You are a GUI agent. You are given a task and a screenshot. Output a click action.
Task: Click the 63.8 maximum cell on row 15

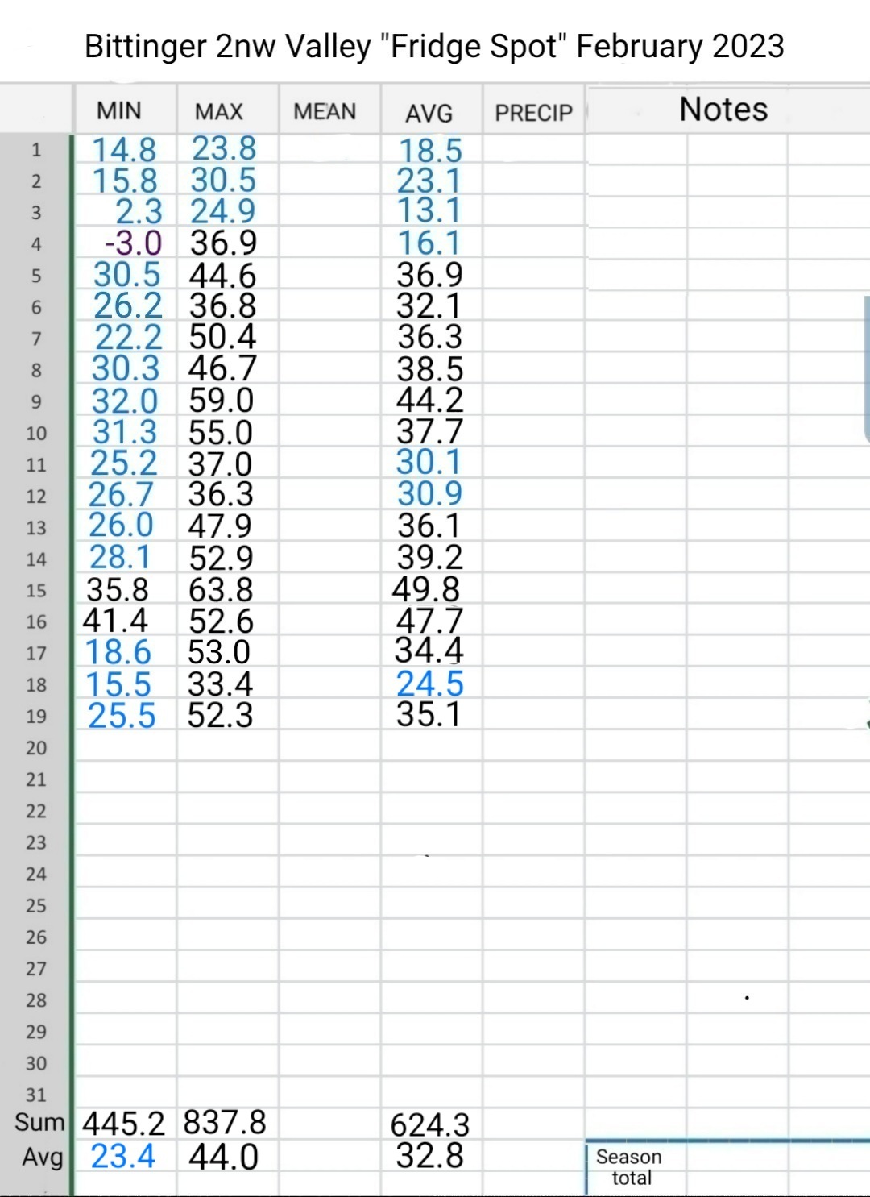(222, 590)
